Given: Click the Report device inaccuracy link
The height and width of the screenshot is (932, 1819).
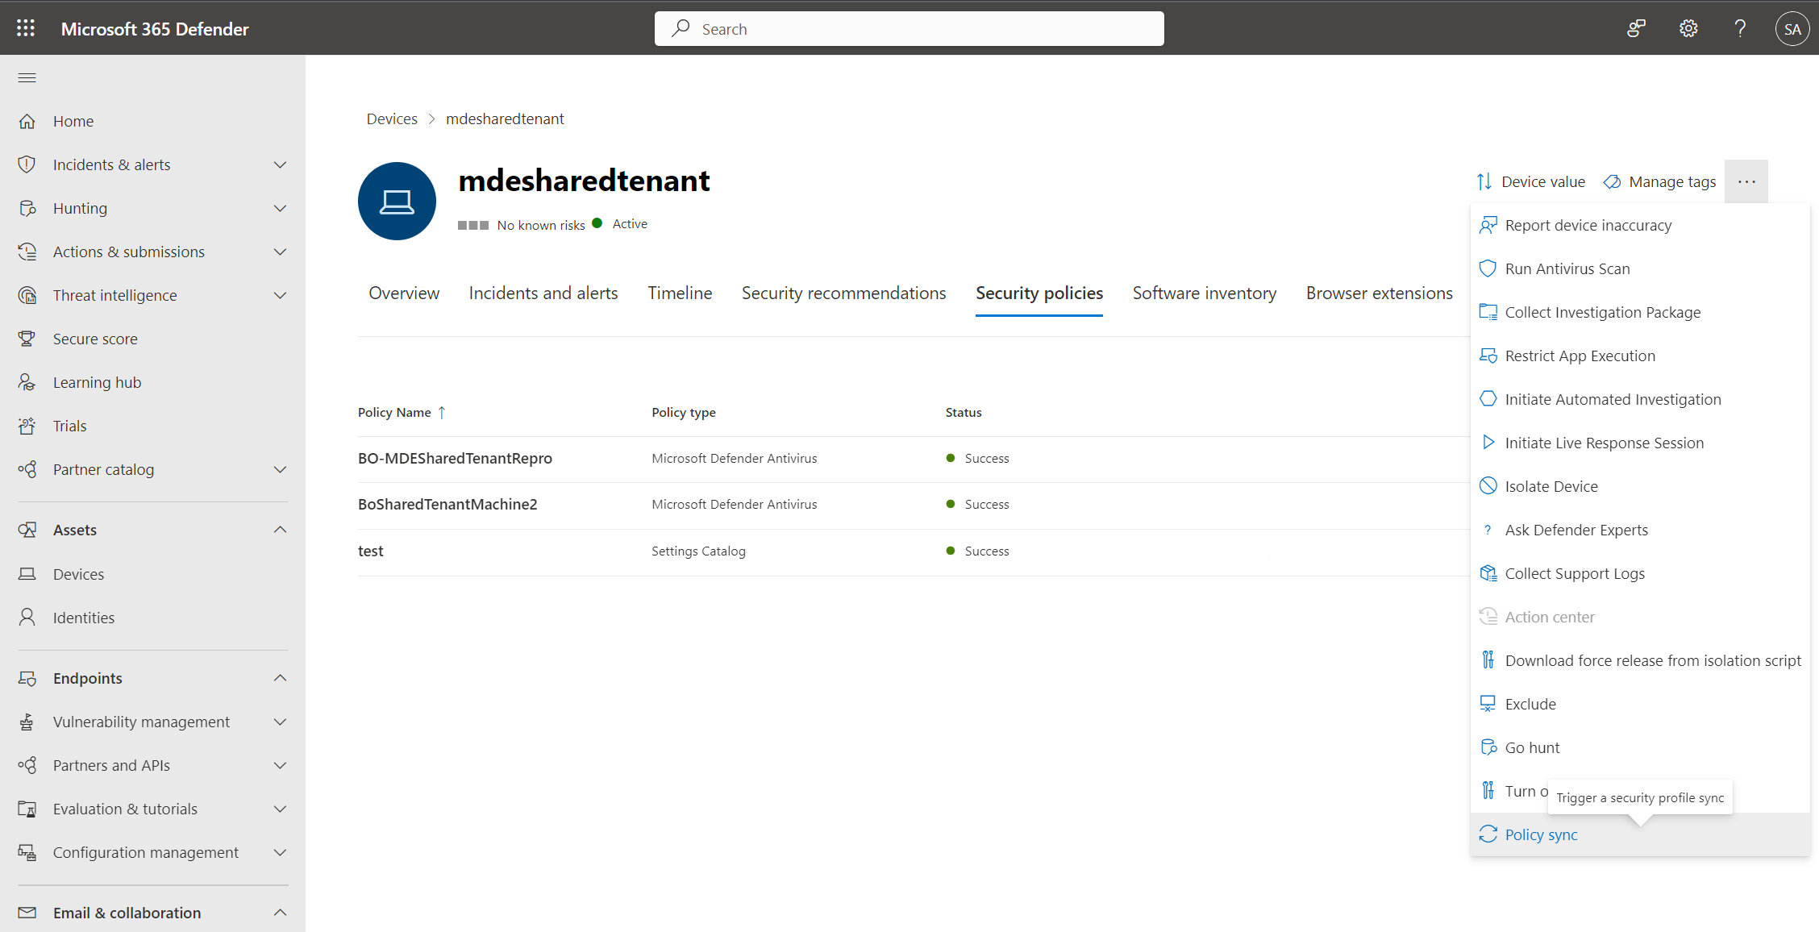Looking at the screenshot, I should (1587, 223).
